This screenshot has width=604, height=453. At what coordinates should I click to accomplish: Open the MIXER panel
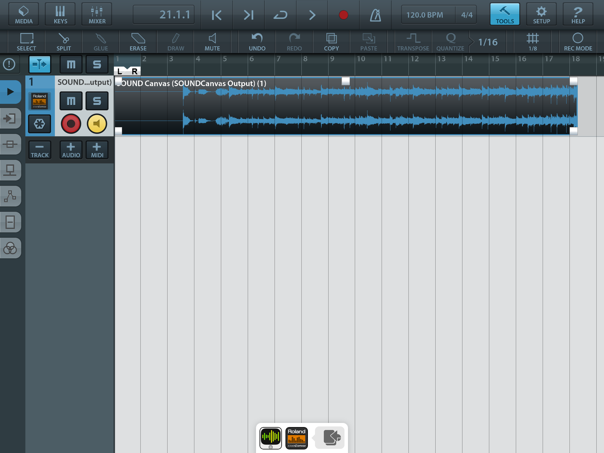tap(97, 14)
